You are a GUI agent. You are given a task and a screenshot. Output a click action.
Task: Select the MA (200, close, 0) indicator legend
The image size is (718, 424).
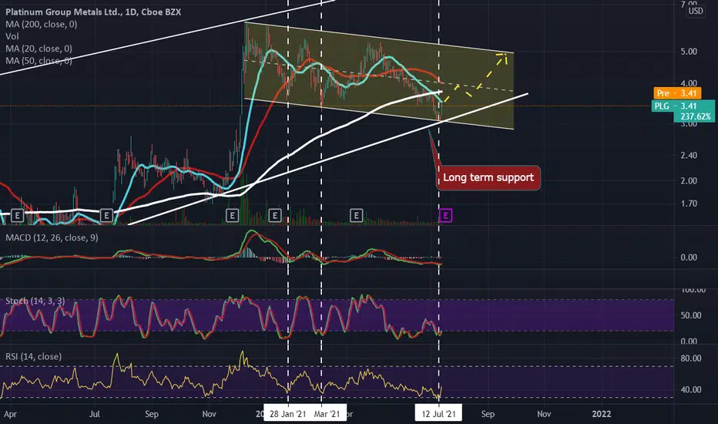point(41,25)
